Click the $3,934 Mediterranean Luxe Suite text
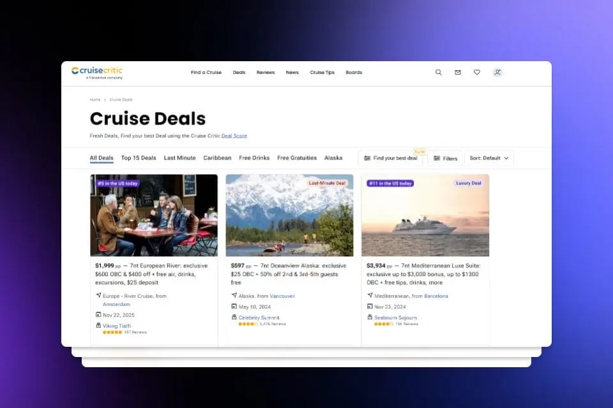613x408 pixels. coord(423,274)
